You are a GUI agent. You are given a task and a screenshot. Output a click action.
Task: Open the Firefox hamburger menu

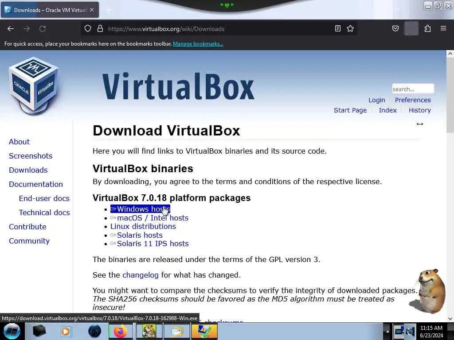pyautogui.click(x=443, y=28)
